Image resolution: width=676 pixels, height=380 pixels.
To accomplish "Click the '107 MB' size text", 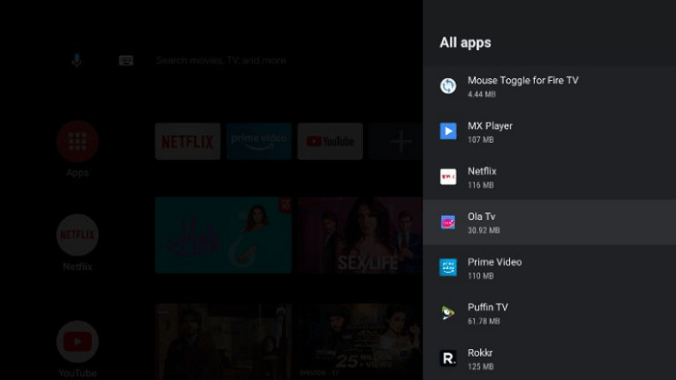I will (x=481, y=140).
